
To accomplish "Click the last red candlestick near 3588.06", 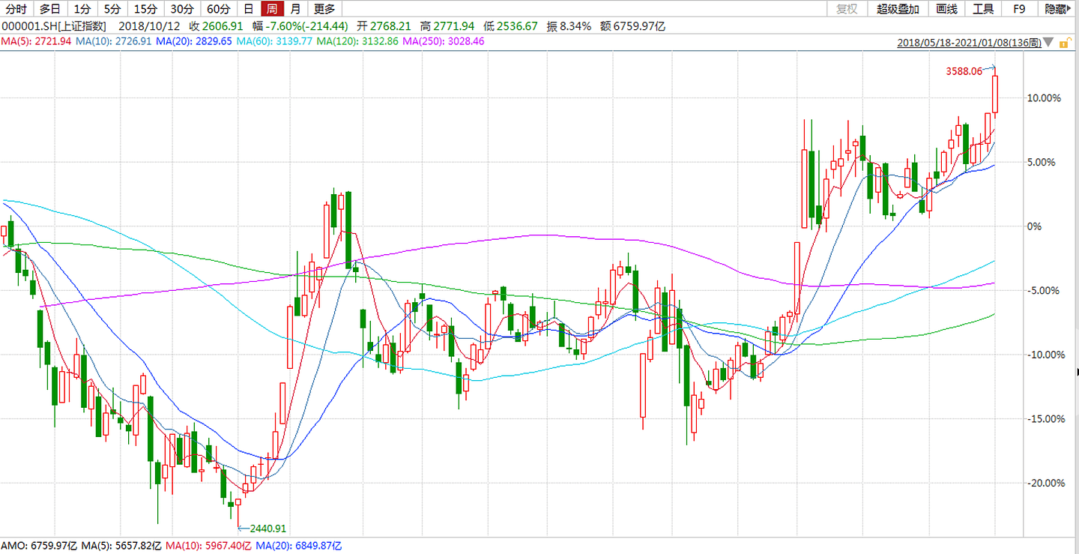I will point(995,93).
